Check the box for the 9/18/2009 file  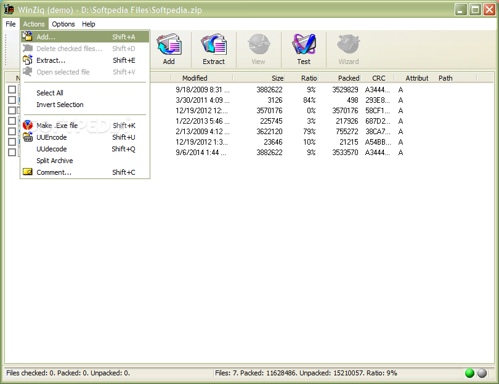pos(12,90)
